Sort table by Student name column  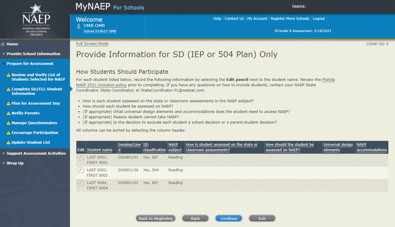pyautogui.click(x=99, y=150)
